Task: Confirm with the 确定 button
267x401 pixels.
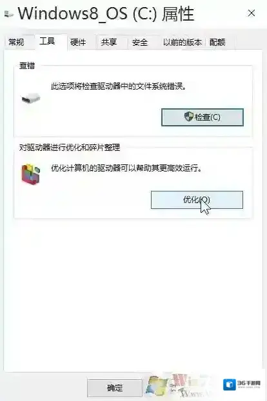Action: pyautogui.click(x=115, y=387)
